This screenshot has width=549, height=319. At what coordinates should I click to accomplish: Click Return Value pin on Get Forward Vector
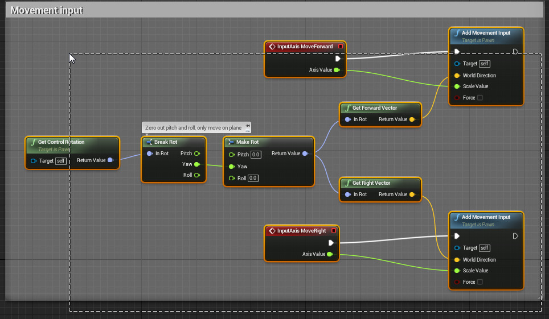412,119
